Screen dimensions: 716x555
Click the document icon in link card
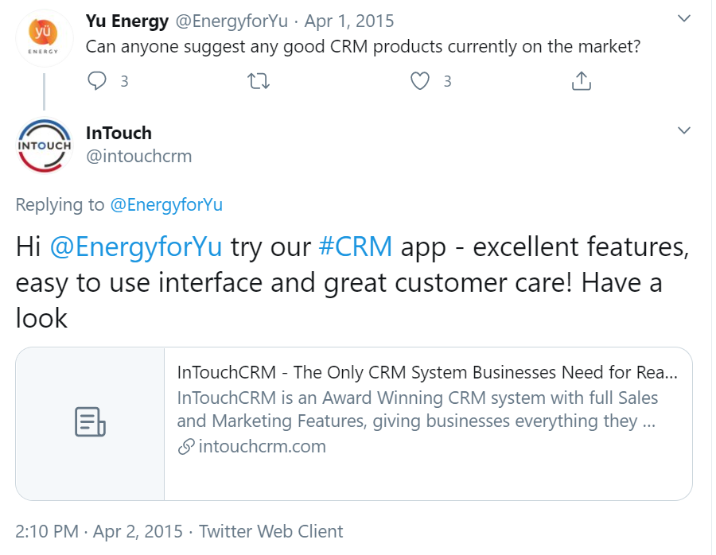pos(90,422)
